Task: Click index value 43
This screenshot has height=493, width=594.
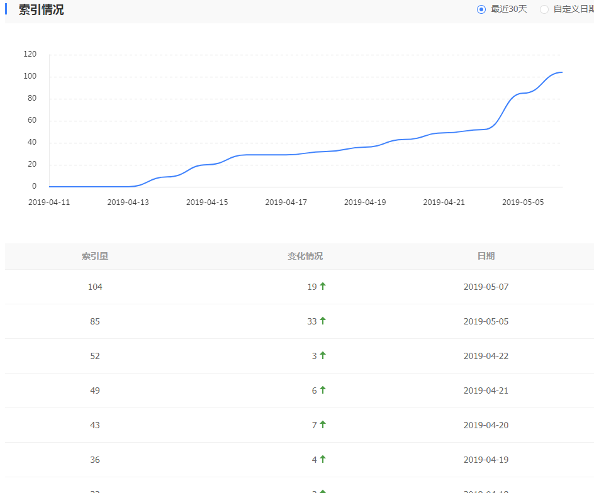Action: tap(95, 425)
